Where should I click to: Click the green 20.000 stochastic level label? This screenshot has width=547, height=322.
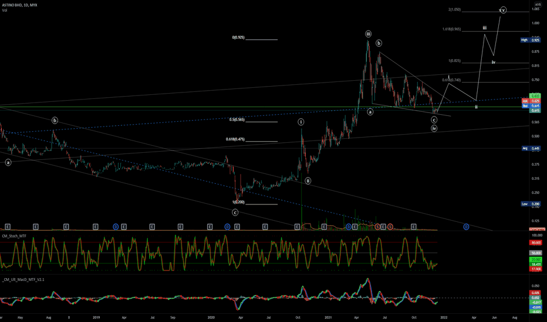535,260
